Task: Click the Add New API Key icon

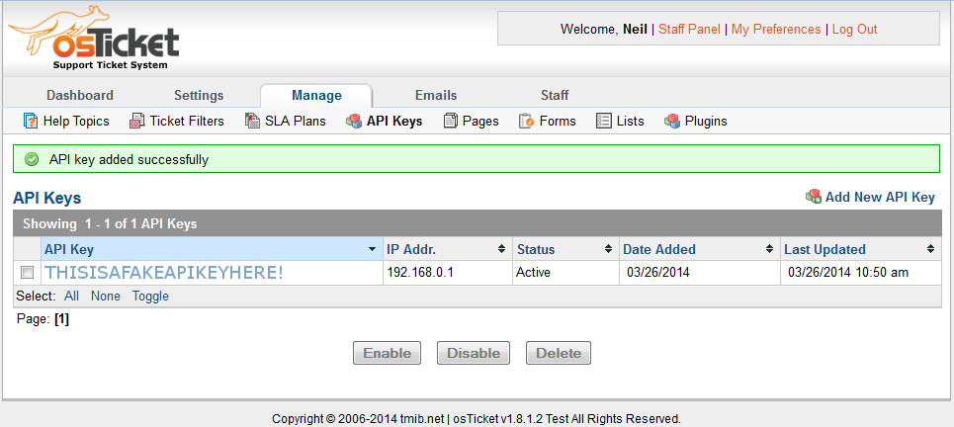Action: click(x=814, y=196)
